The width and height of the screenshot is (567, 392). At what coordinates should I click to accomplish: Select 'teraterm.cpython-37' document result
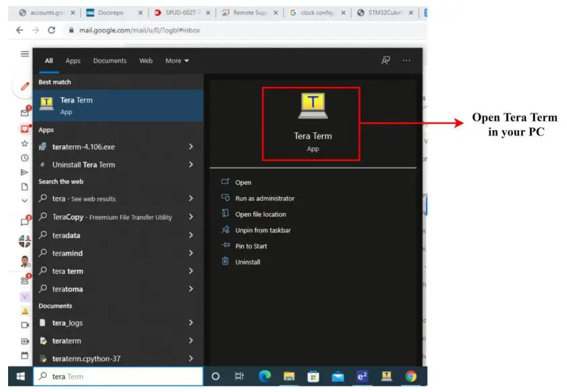pos(86,359)
